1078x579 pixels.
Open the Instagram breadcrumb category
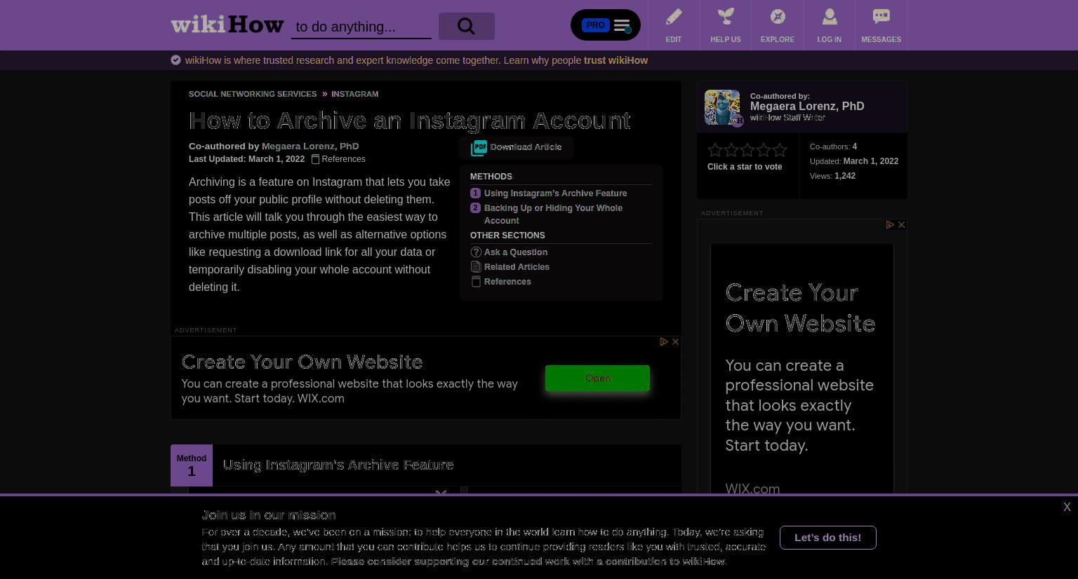point(355,94)
